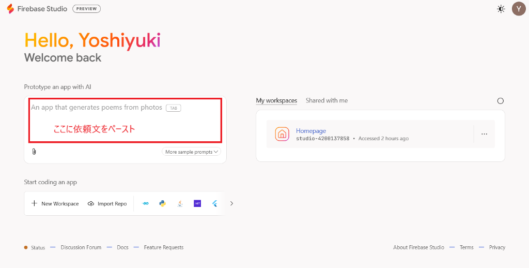Screen dimensions: 529x268
Task: Click the PREVIEW badge
Action: tap(86, 9)
